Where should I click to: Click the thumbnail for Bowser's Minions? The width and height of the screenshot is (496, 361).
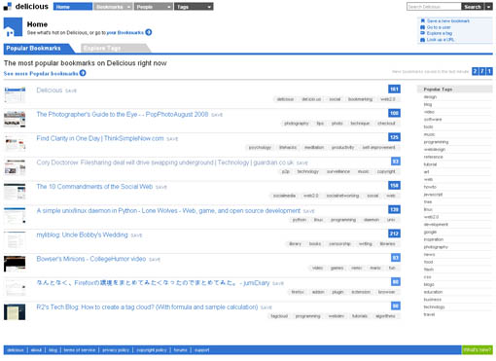(15, 264)
